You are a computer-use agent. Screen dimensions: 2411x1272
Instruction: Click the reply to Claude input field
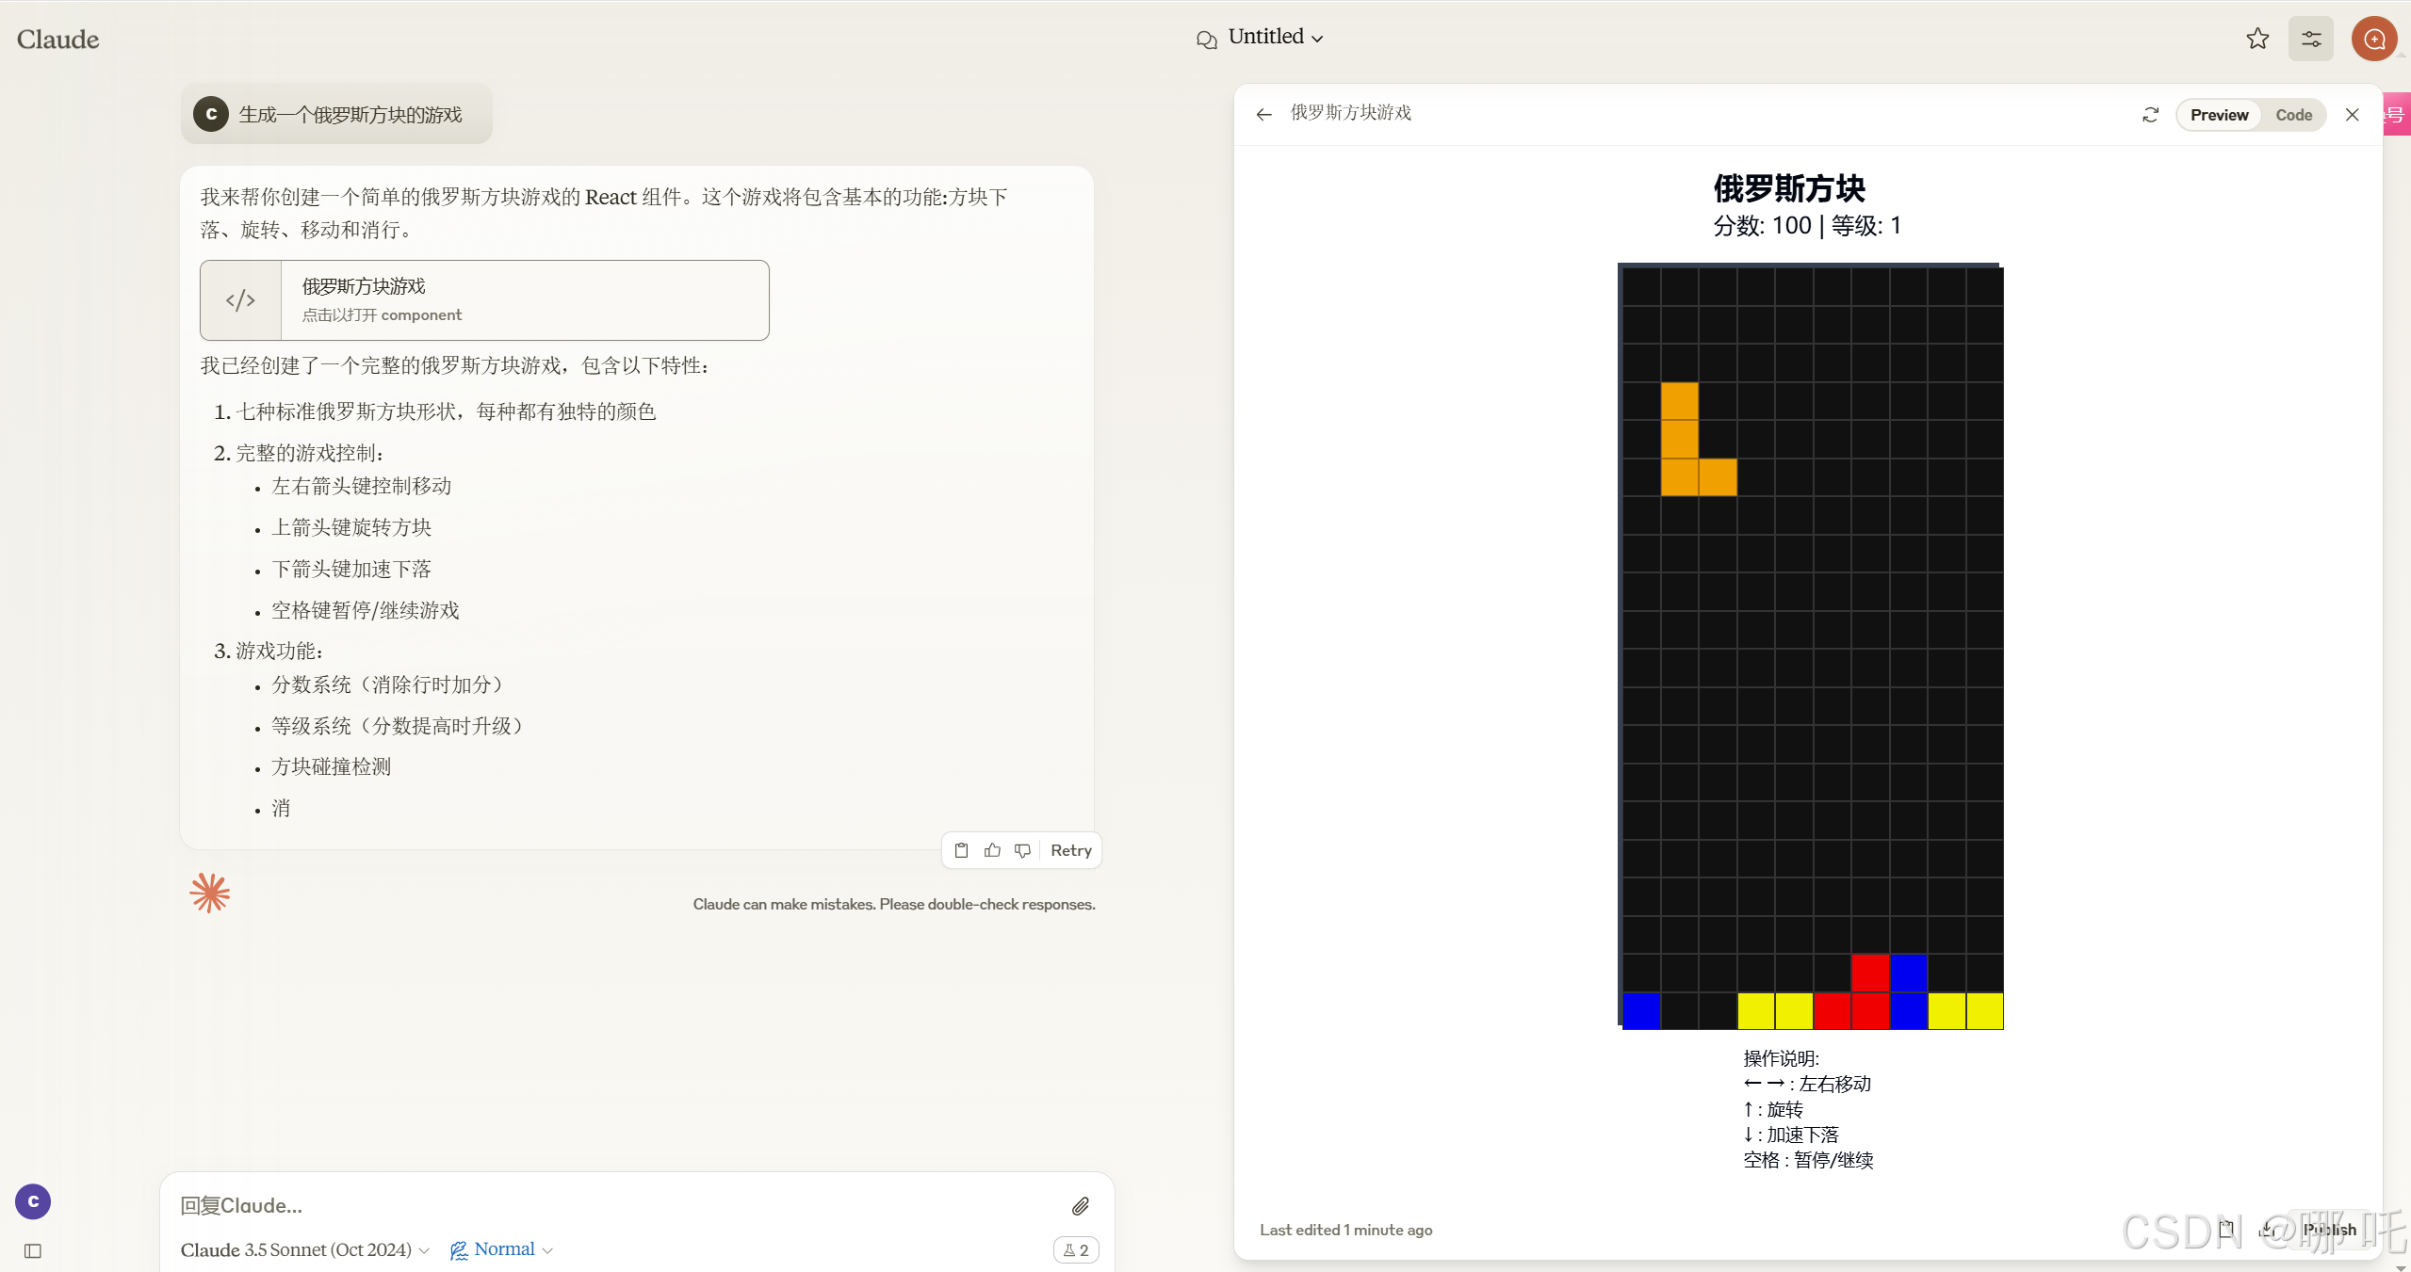612,1205
